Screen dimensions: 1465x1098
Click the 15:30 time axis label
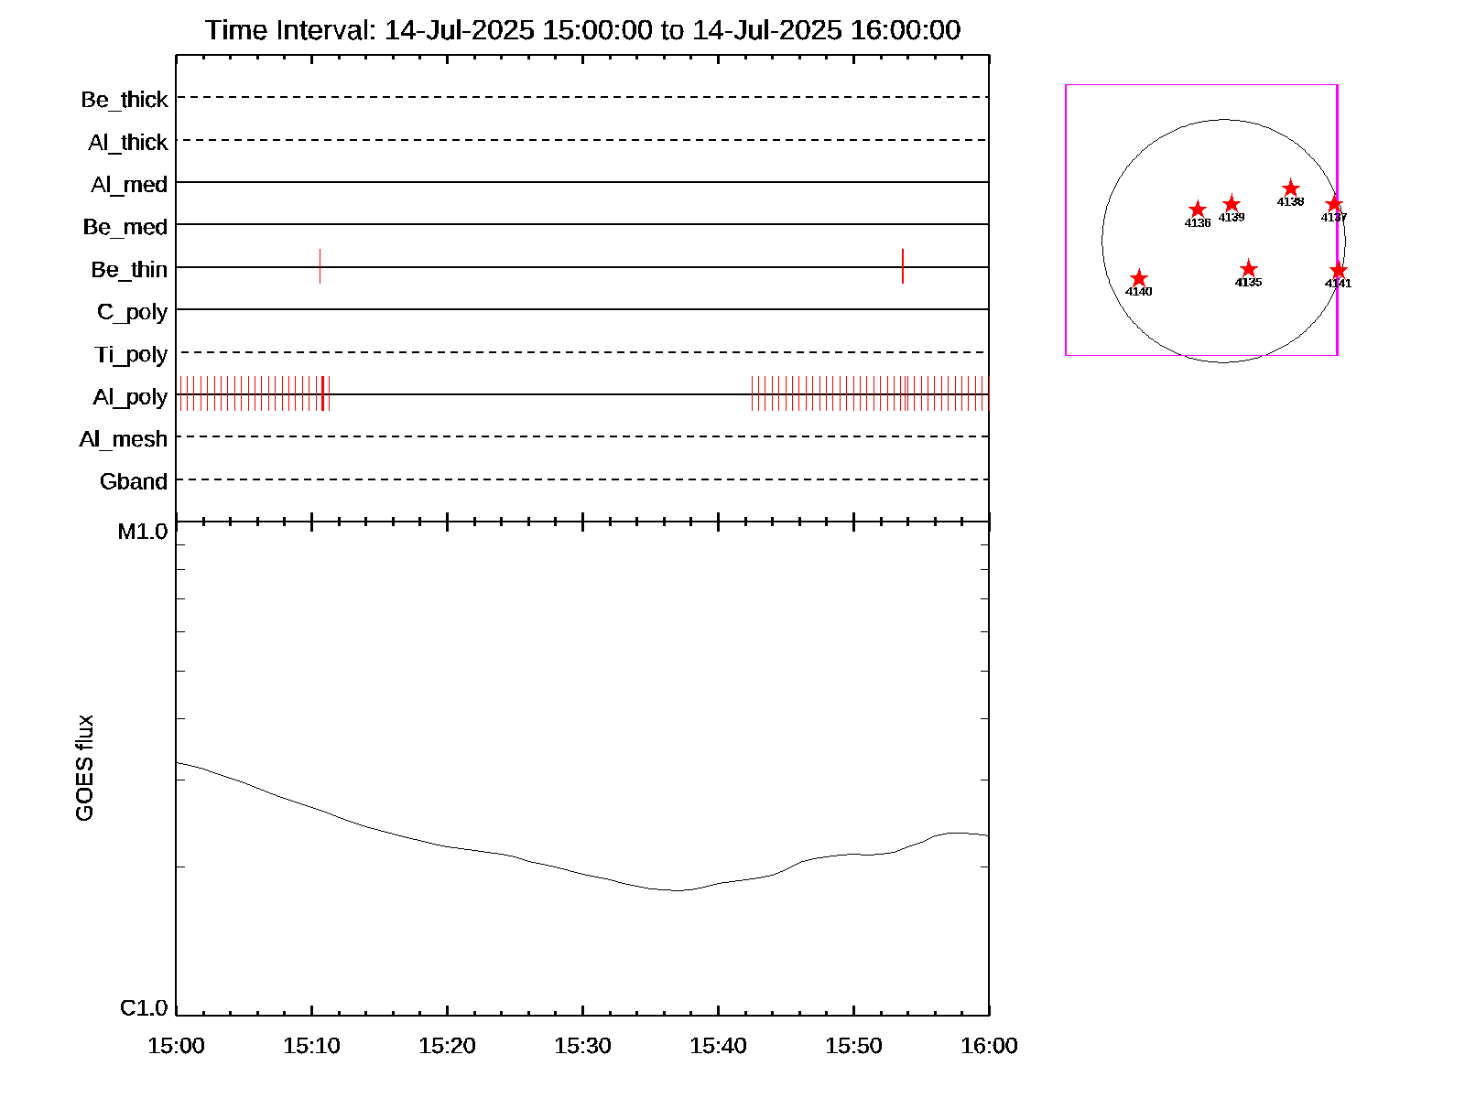(582, 1046)
